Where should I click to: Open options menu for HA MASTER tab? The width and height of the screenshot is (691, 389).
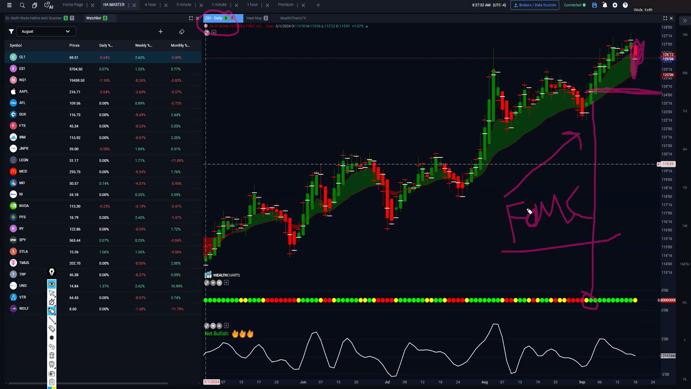(x=128, y=5)
